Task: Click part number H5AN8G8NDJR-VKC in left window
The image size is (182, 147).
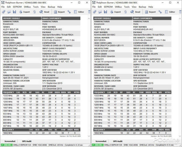Action: tap(52, 29)
